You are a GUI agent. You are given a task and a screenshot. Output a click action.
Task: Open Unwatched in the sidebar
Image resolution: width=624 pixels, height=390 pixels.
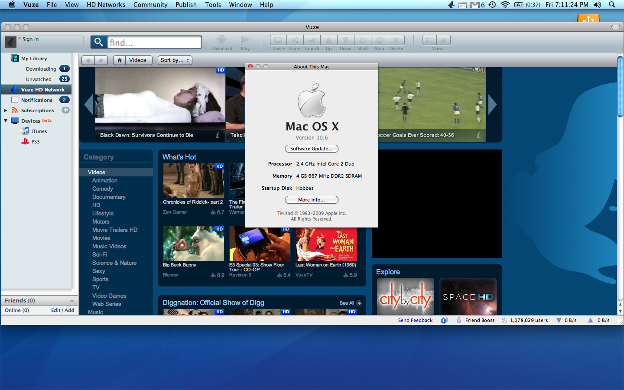[x=39, y=79]
